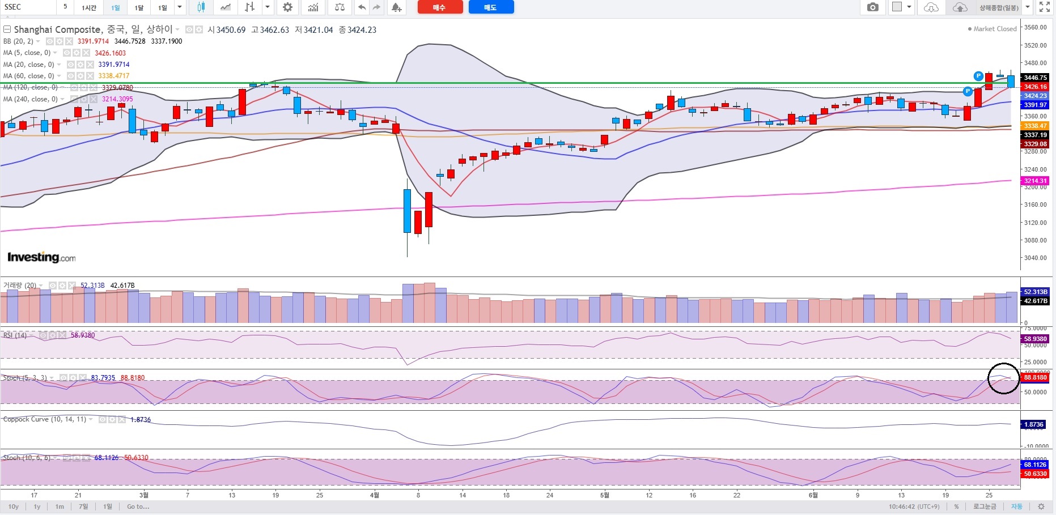Take a chart snapshot with camera icon
Image resolution: width=1056 pixels, height=515 pixels.
coord(873,7)
